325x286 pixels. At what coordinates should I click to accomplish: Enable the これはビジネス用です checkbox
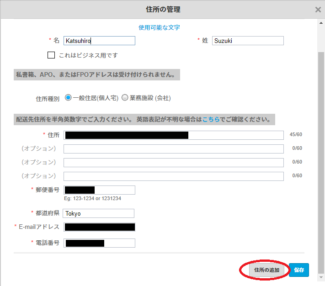click(x=51, y=55)
